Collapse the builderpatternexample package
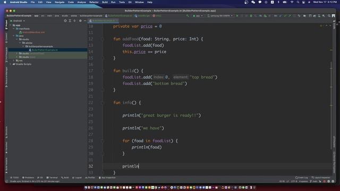The image size is (340, 191). tap(23, 47)
